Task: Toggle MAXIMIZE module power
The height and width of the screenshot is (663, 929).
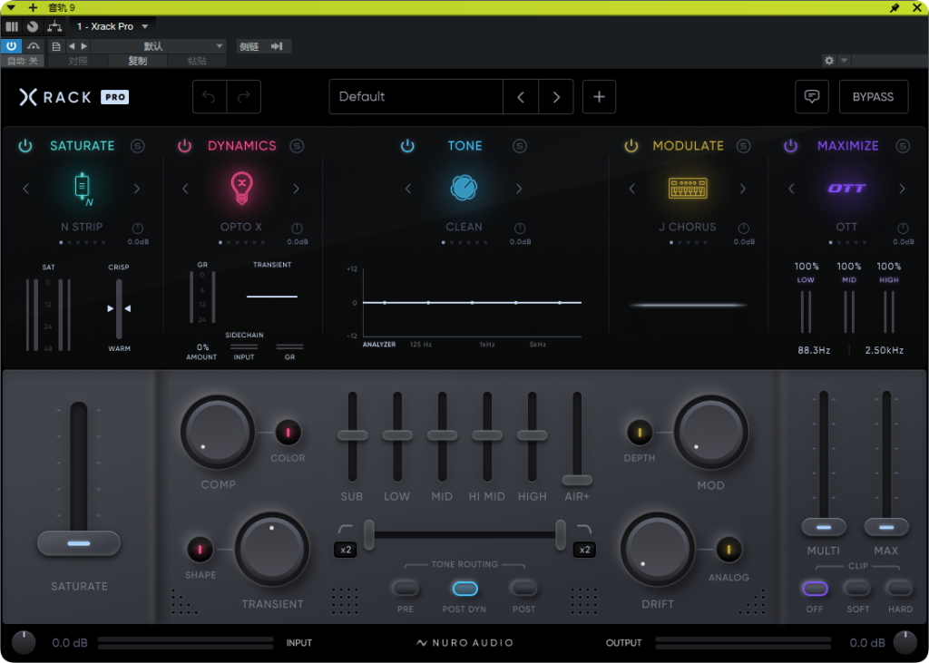Action: [x=790, y=146]
